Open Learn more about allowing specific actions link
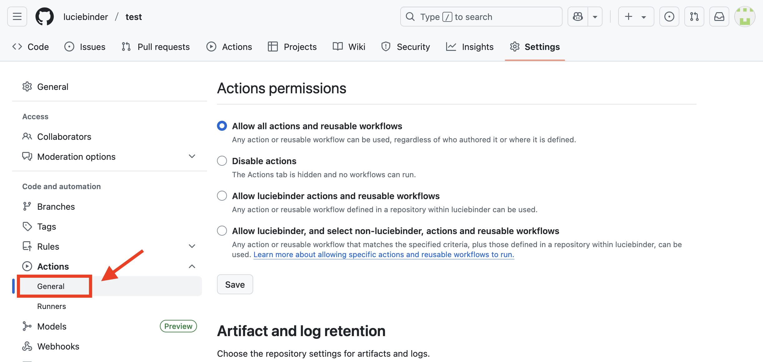Viewport: 763px width, 362px height. pos(384,255)
